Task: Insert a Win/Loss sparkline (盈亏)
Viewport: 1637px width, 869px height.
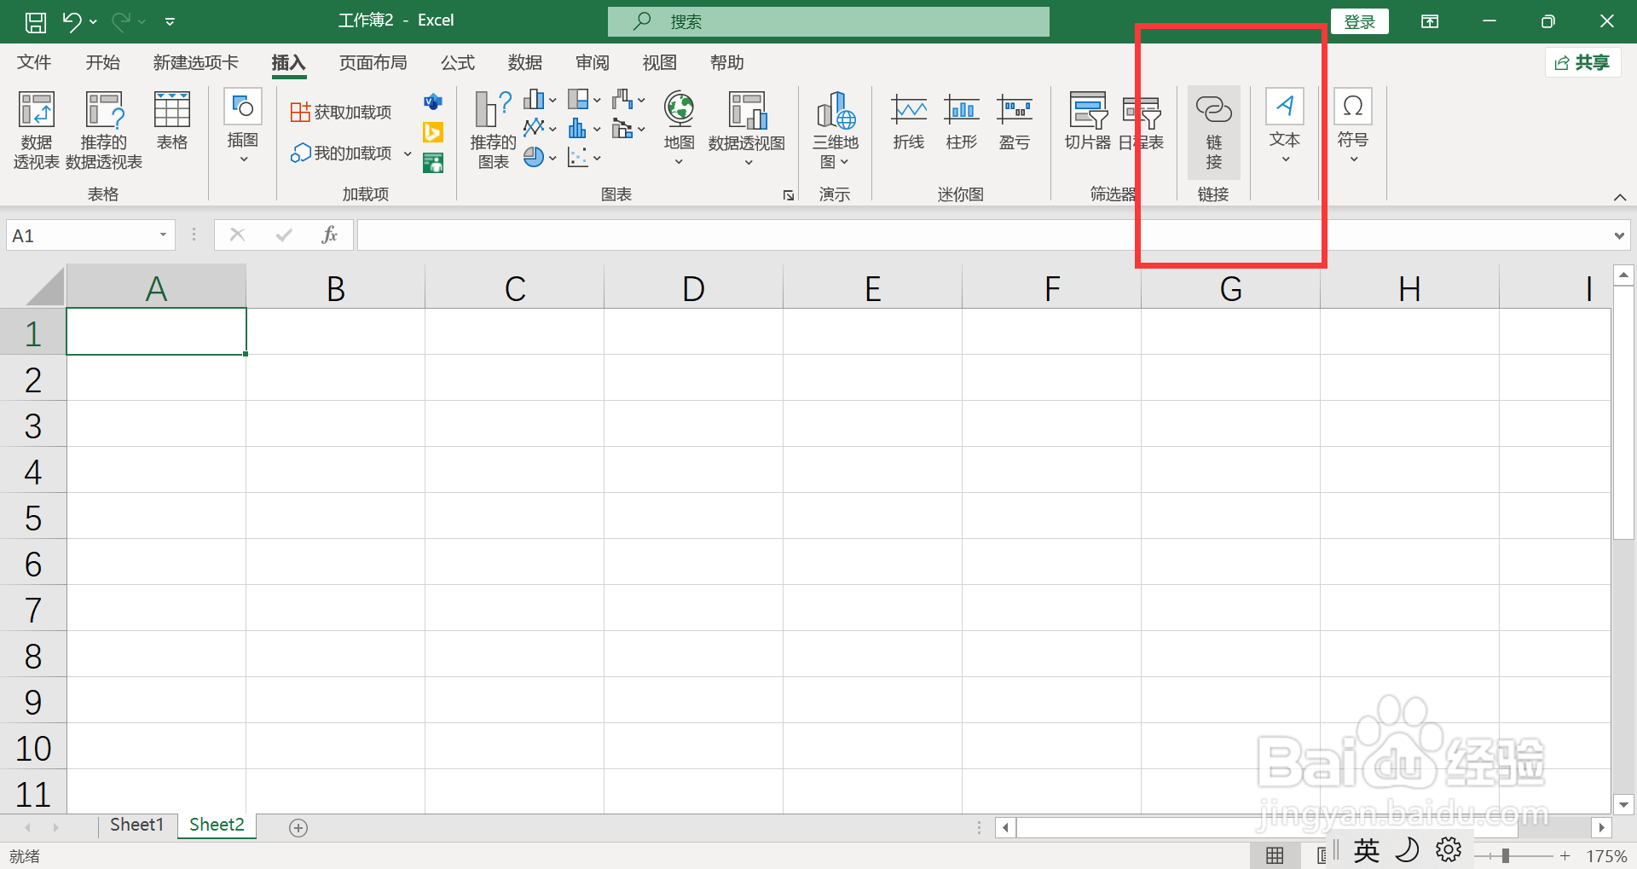Action: (x=1015, y=122)
